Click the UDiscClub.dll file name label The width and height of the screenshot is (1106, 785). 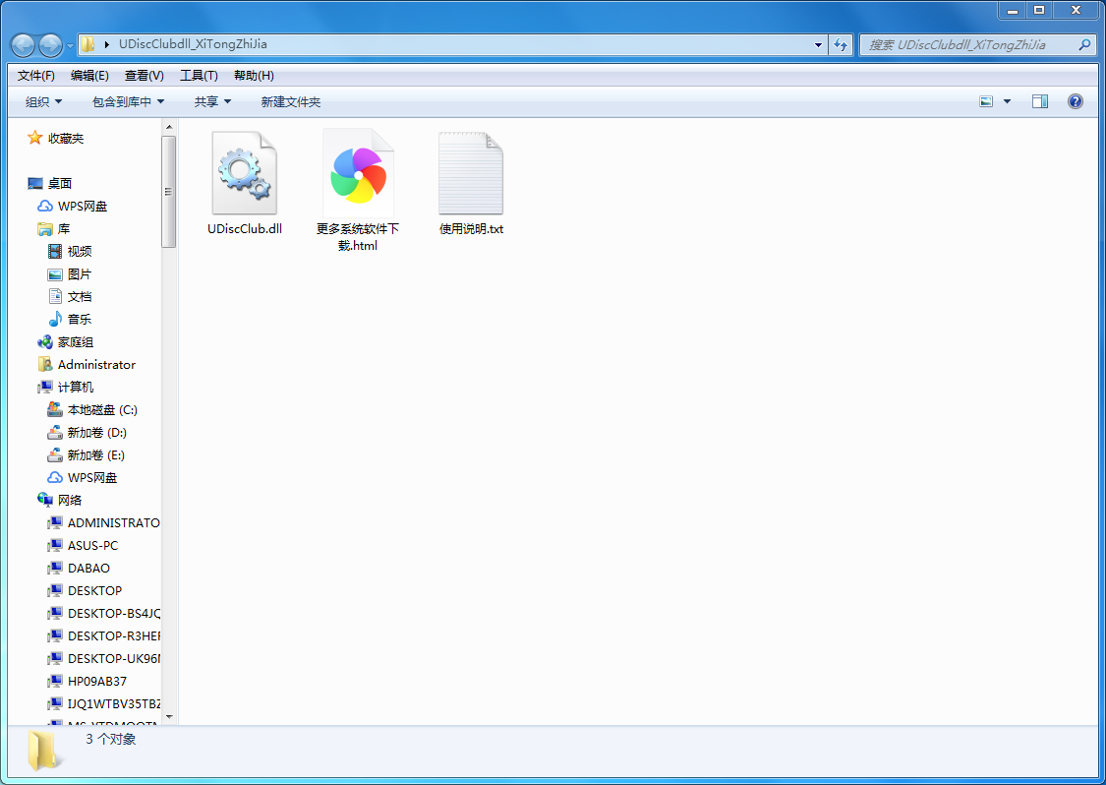click(245, 229)
